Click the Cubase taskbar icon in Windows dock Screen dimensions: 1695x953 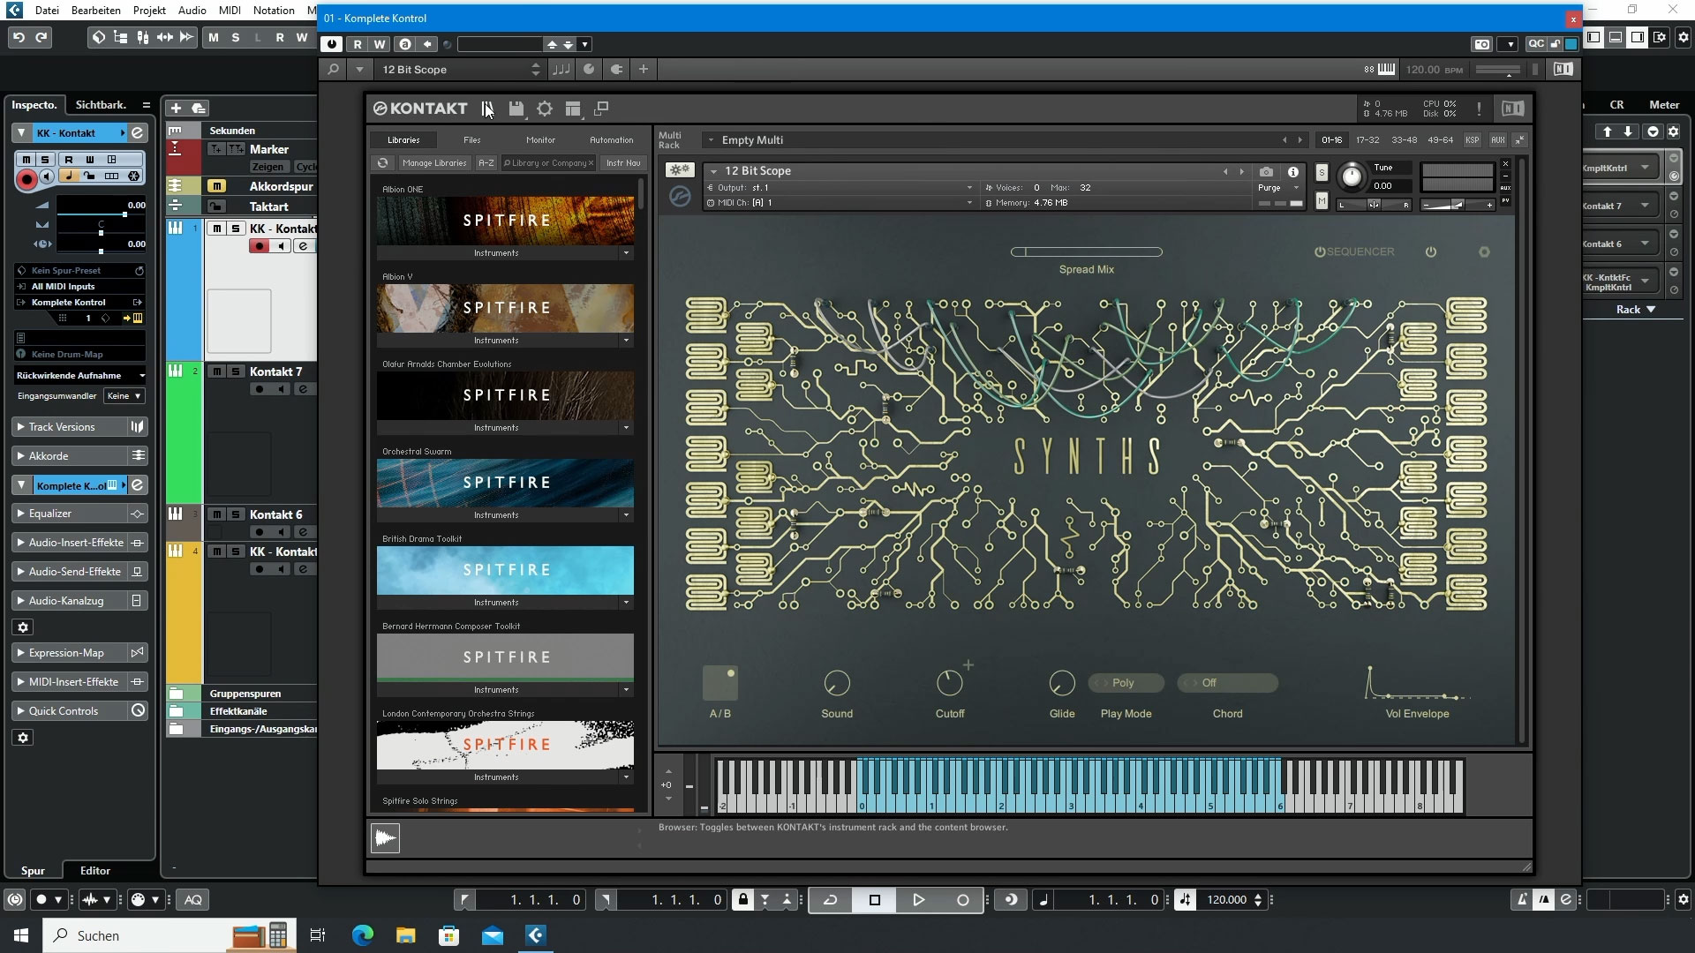(537, 934)
